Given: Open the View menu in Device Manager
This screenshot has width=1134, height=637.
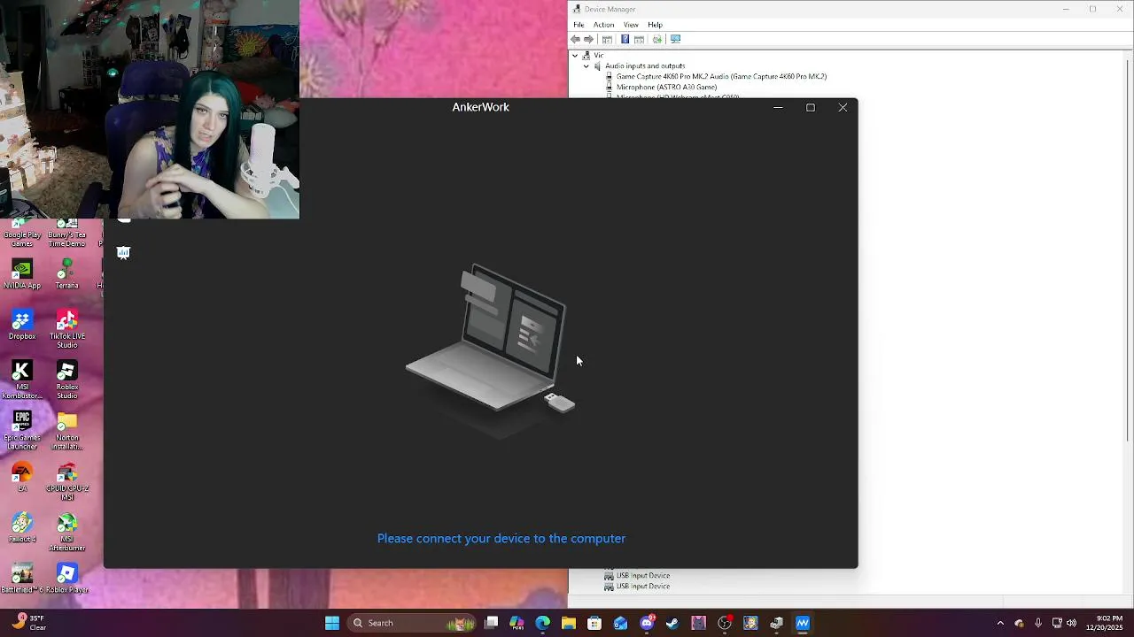Looking at the screenshot, I should pos(631,25).
